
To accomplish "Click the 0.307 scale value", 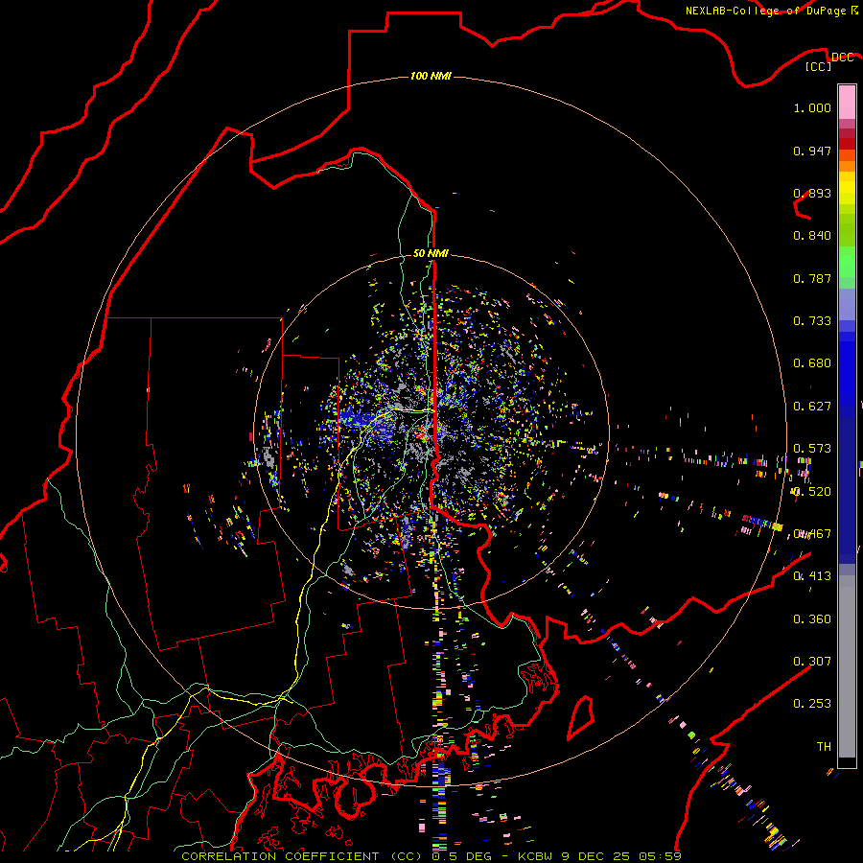I will (x=812, y=662).
